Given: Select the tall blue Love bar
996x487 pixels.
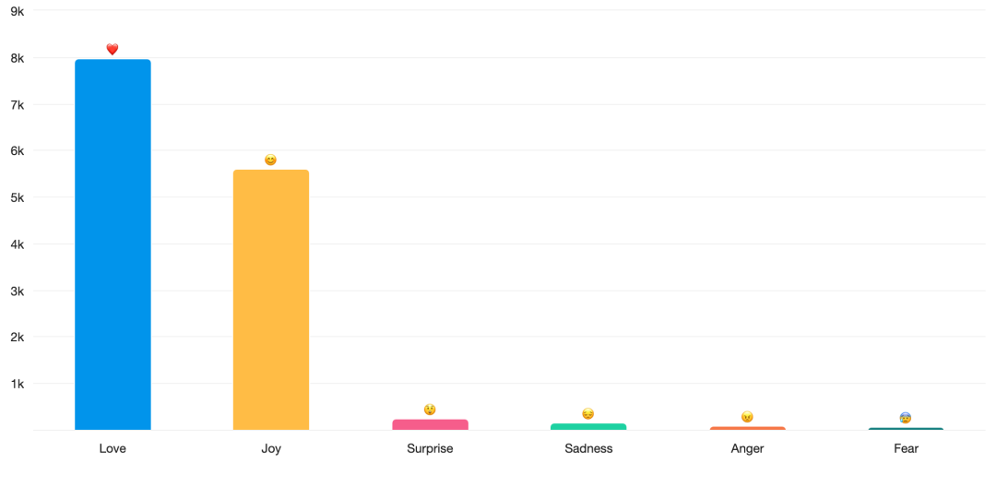Looking at the screenshot, I should 113,244.
